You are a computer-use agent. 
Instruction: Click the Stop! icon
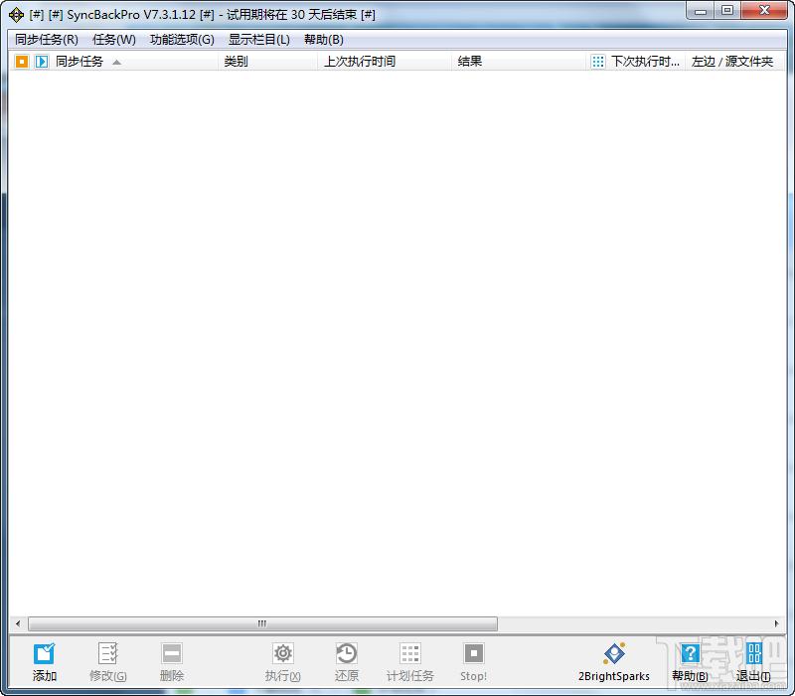point(474,653)
